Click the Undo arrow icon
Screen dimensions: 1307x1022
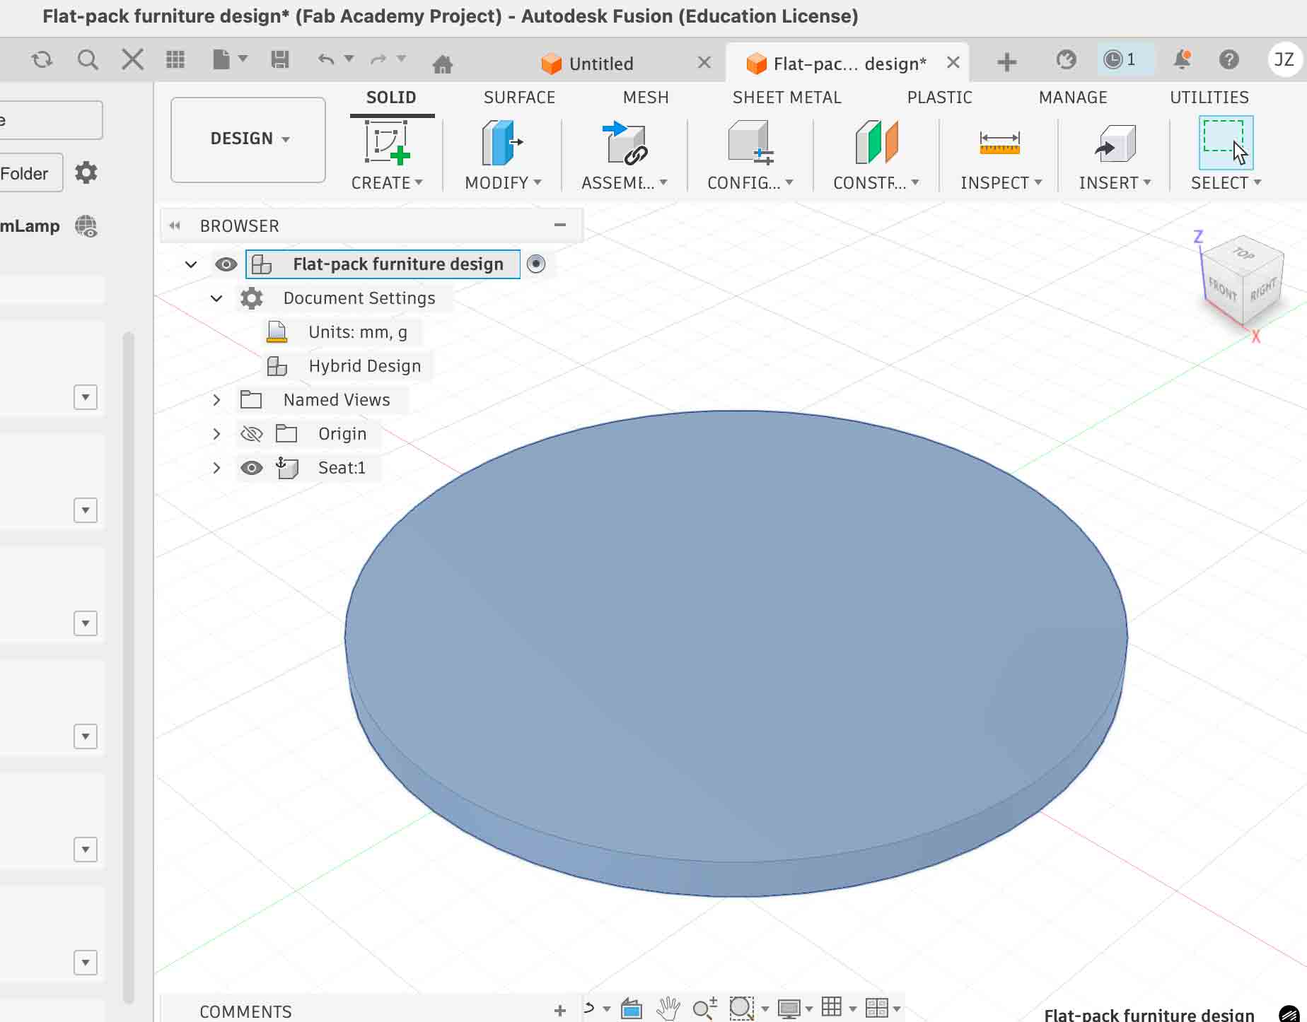[326, 59]
